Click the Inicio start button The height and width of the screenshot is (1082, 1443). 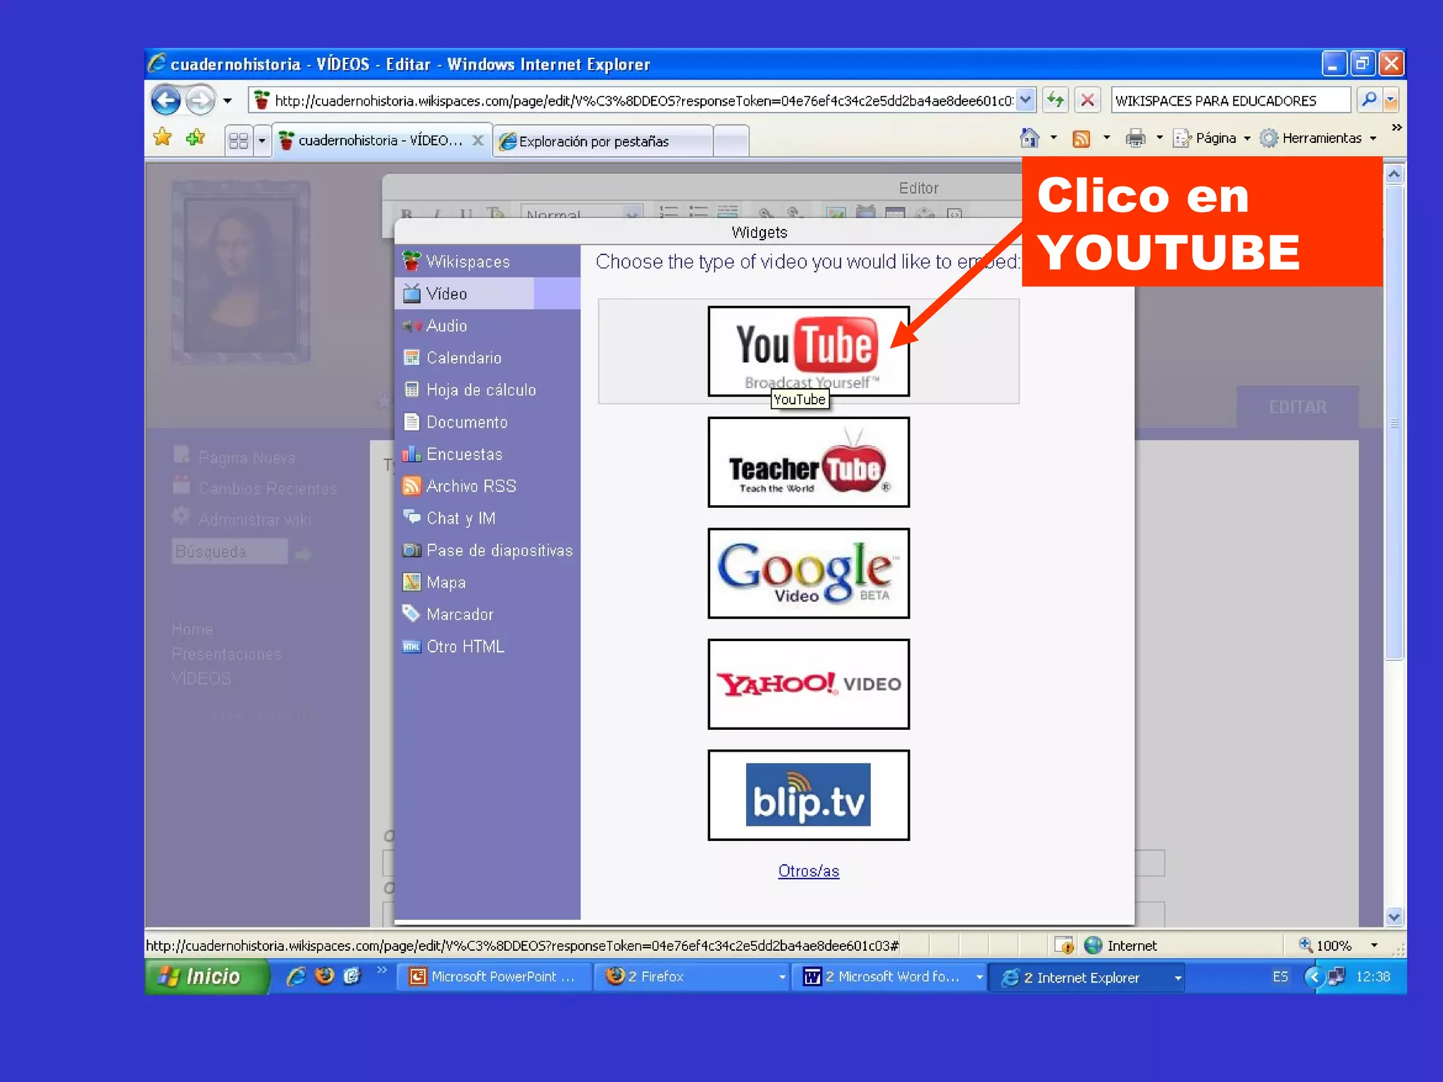point(206,976)
